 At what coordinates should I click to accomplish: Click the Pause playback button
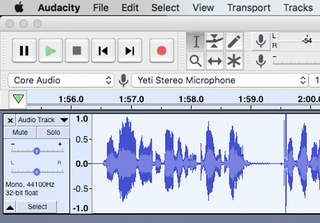pos(24,51)
